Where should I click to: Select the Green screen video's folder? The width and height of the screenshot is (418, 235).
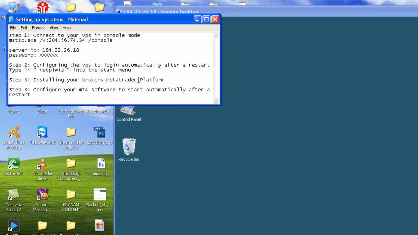point(71,138)
